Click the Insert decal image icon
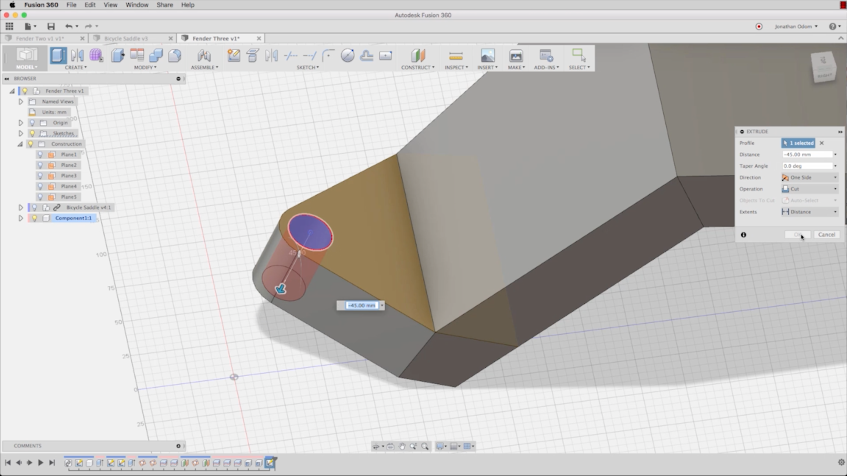 point(487,56)
